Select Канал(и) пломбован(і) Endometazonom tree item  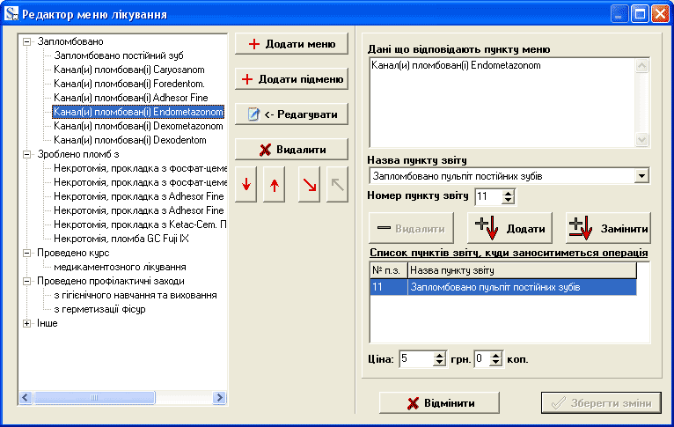pos(138,112)
